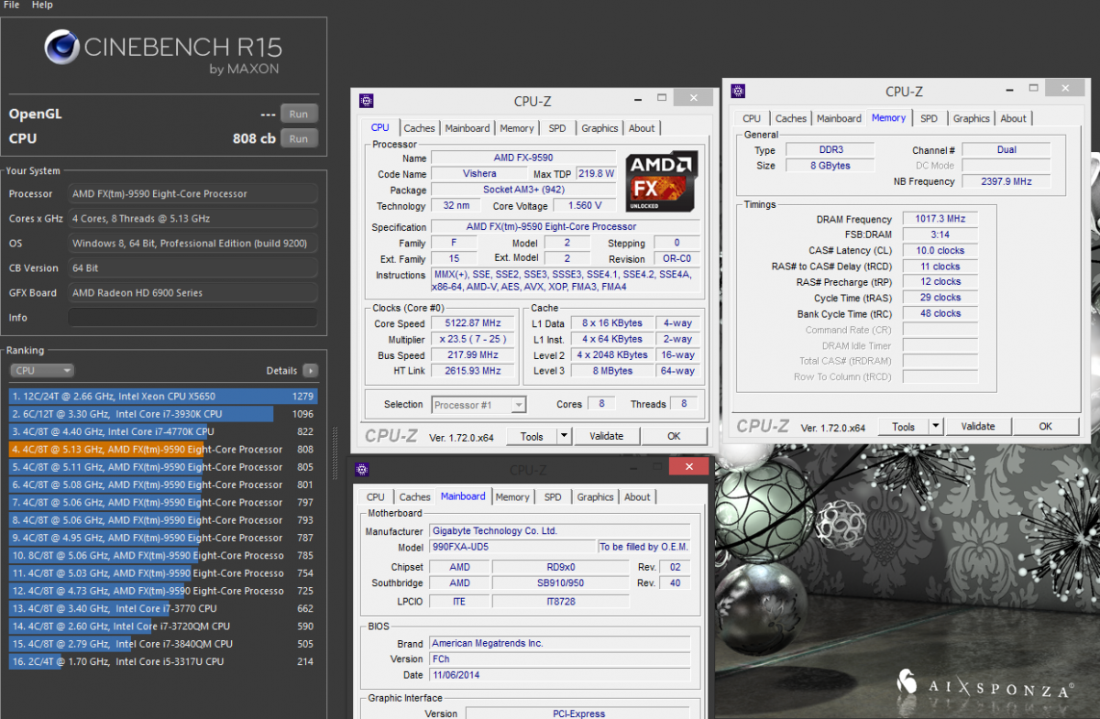Viewport: 1100px width, 719px height.
Task: Open SPD tab in Mainboard window
Action: click(553, 497)
